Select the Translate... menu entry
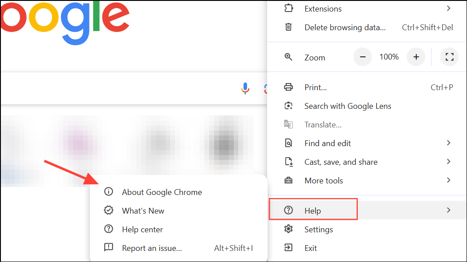The image size is (467, 262). pos(367,124)
